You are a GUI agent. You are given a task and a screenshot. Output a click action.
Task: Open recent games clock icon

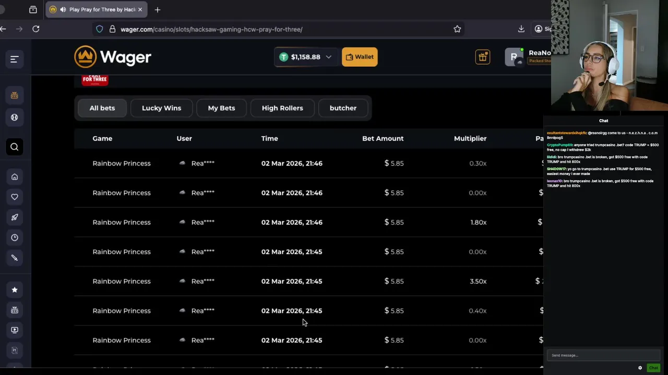click(x=15, y=238)
